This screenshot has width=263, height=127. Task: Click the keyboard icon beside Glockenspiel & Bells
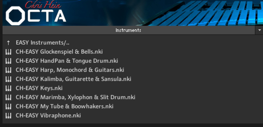(8, 52)
